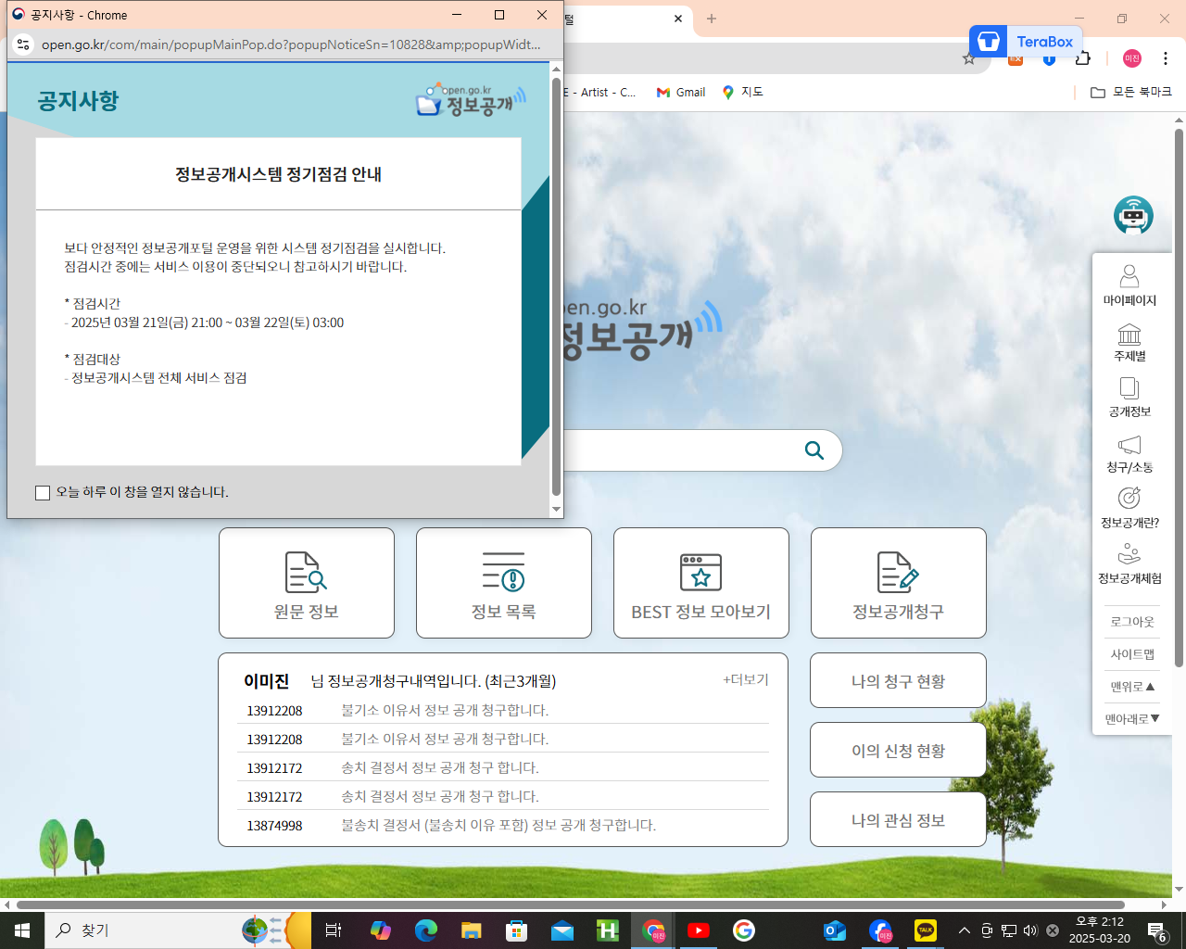Open KakaoTalk from the taskbar
The width and height of the screenshot is (1186, 949).
925,930
